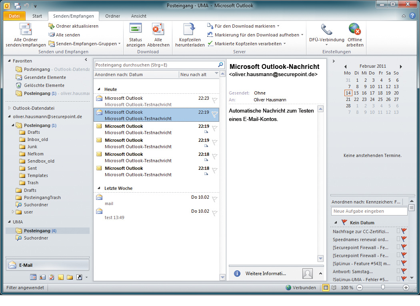Select today's date 14 in the calendar
The height and width of the screenshot is (306, 420).
click(348, 93)
